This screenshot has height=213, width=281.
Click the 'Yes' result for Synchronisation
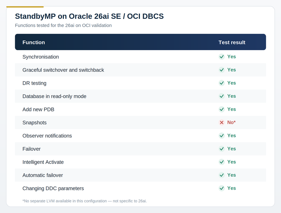(x=232, y=57)
